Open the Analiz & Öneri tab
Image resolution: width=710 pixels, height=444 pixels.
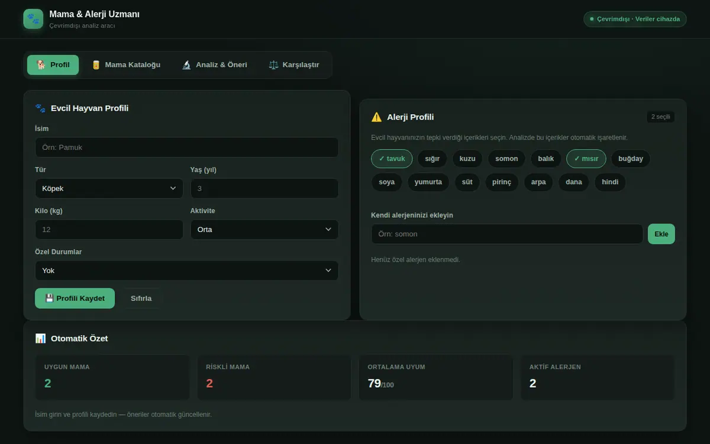coord(214,65)
